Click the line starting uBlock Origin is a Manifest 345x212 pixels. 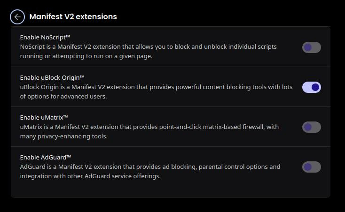click(156, 87)
